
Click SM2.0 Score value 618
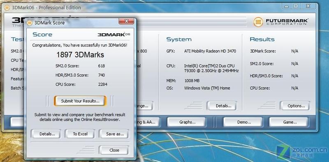point(101,66)
